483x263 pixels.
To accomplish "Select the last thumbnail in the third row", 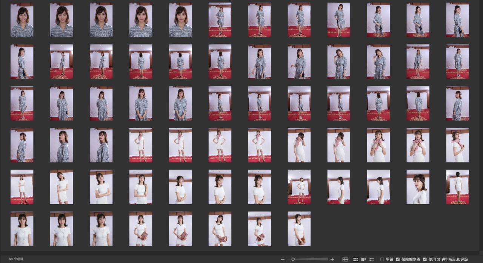I will 457,103.
